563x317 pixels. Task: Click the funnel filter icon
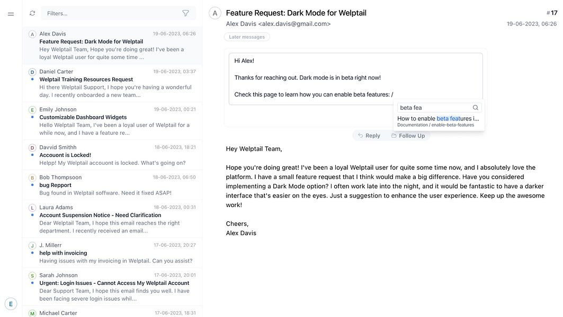185,13
